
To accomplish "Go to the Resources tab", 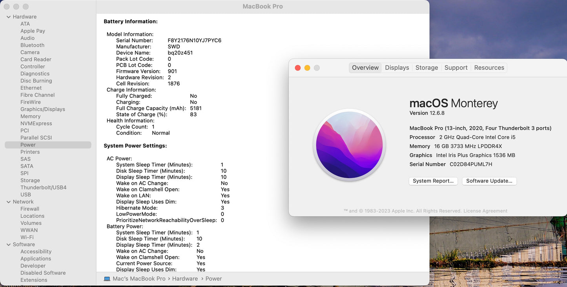I will pos(489,68).
